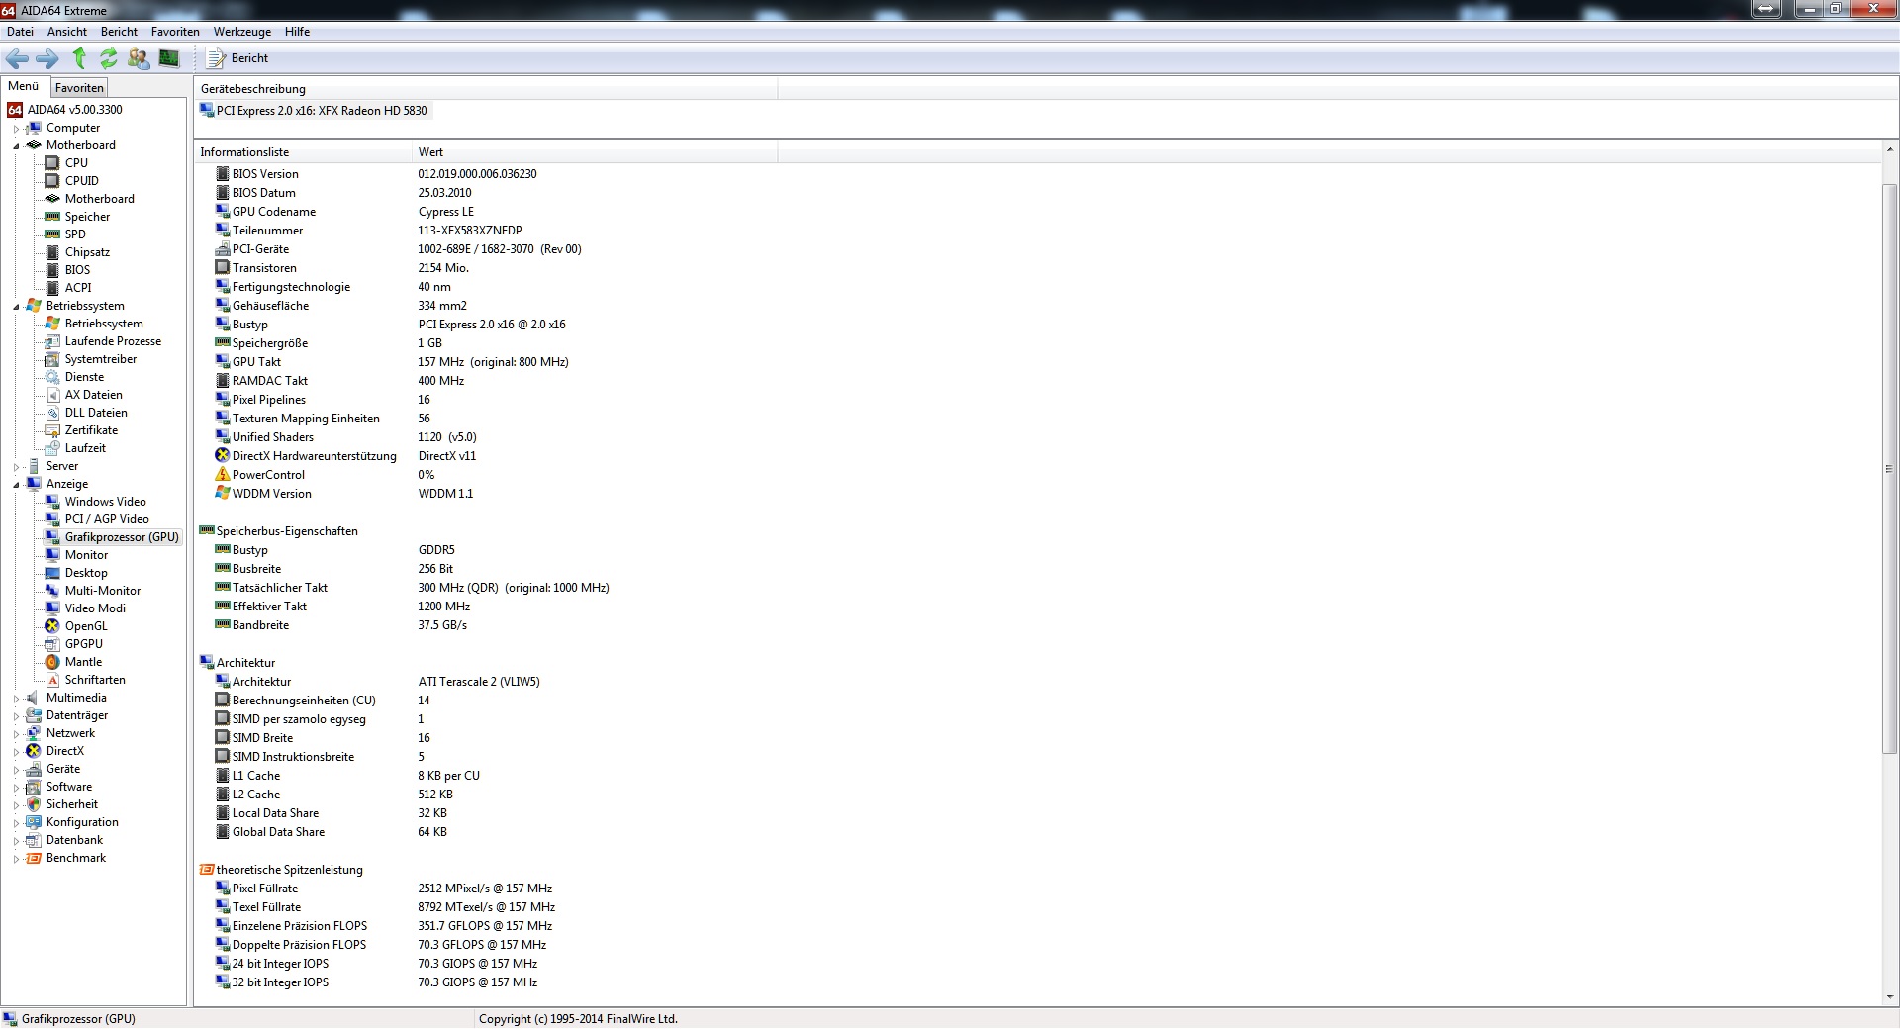Expand the DirectX tree node

pos(16,752)
